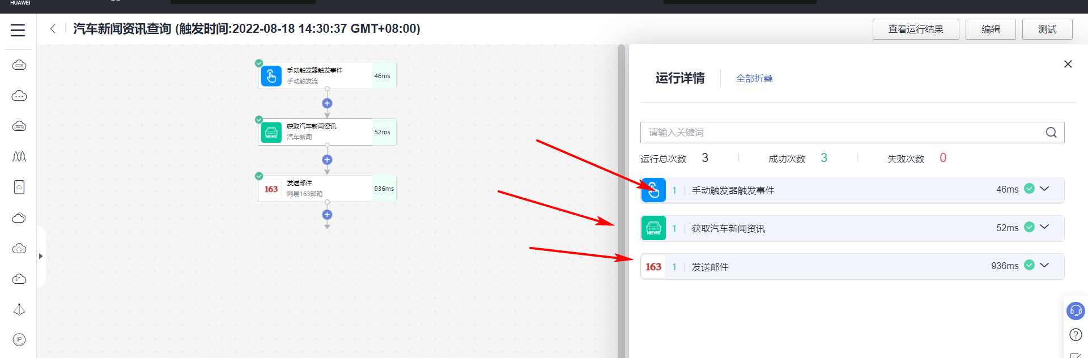Viewport: 1088px width, 358px height.
Task: Add a step below the manual trigger node
Action: (327, 103)
